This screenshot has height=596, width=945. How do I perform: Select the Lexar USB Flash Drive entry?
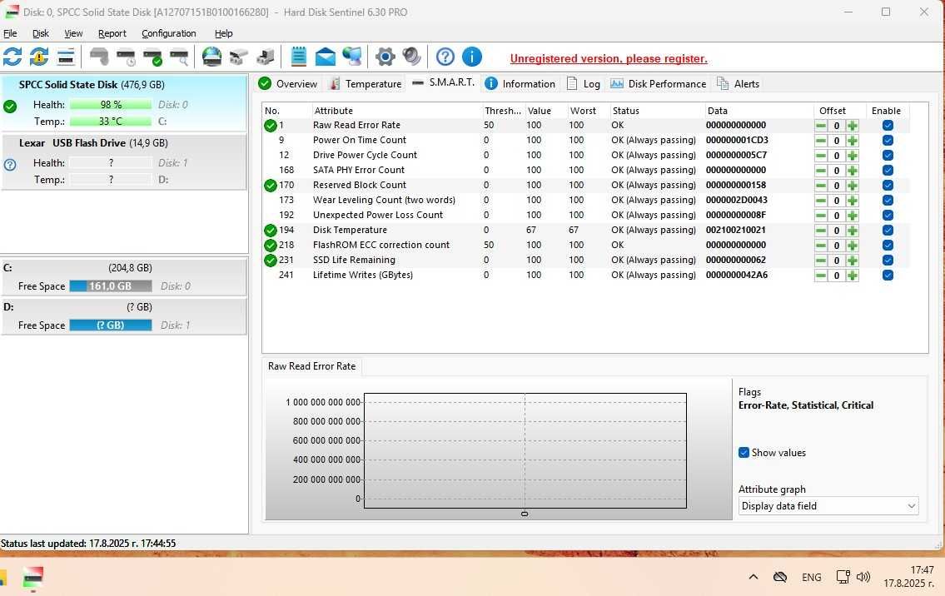click(124, 161)
